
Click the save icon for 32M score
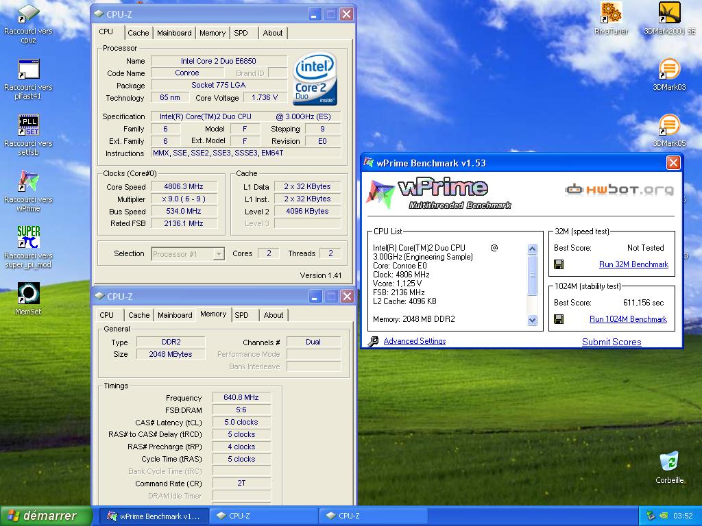point(559,264)
